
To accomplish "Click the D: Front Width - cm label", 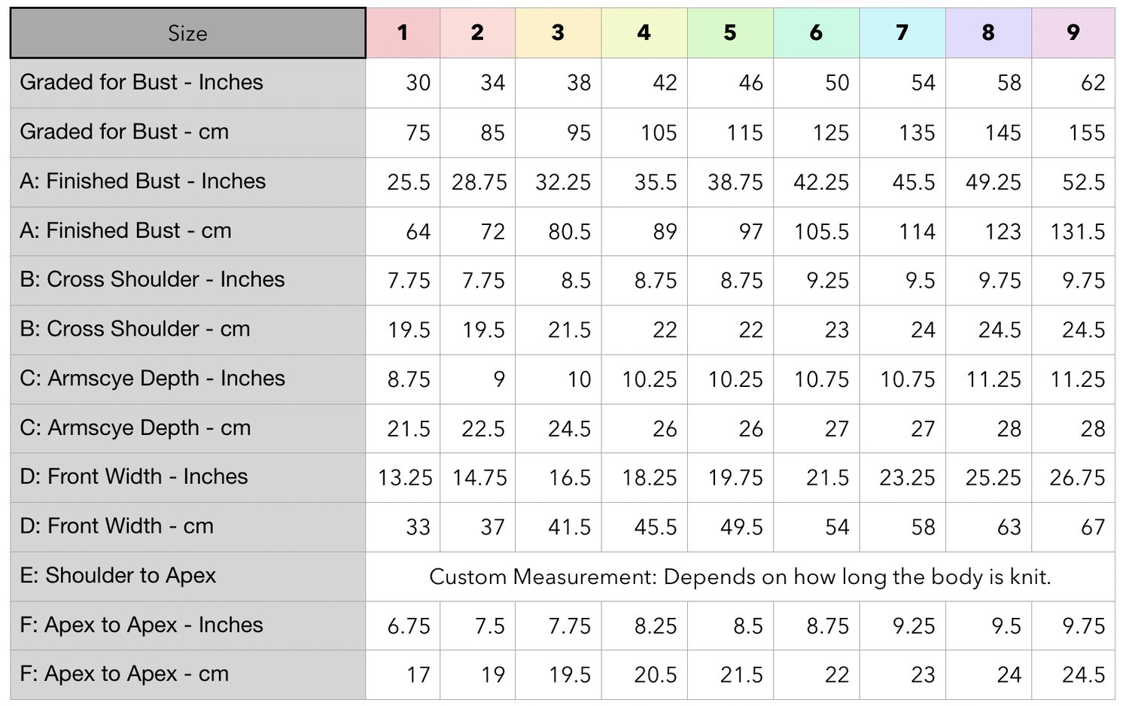I will pos(117,526).
